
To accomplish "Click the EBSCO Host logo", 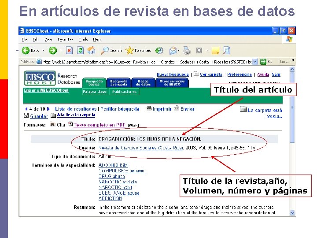I will click(40, 78).
